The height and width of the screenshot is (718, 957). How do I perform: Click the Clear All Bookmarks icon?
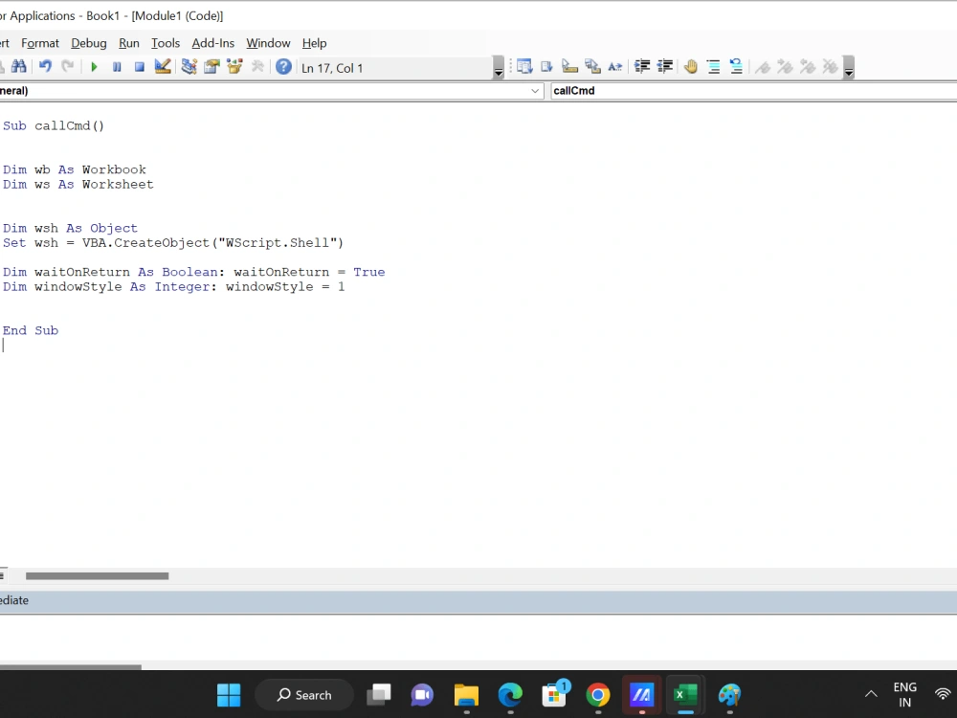[830, 67]
